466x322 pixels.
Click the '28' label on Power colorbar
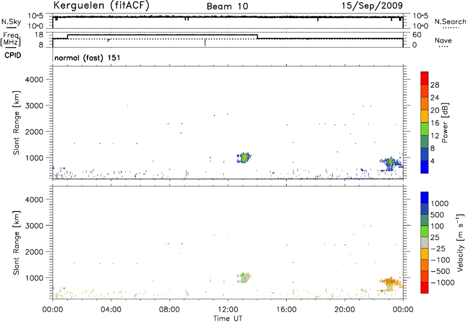pyautogui.click(x=435, y=85)
